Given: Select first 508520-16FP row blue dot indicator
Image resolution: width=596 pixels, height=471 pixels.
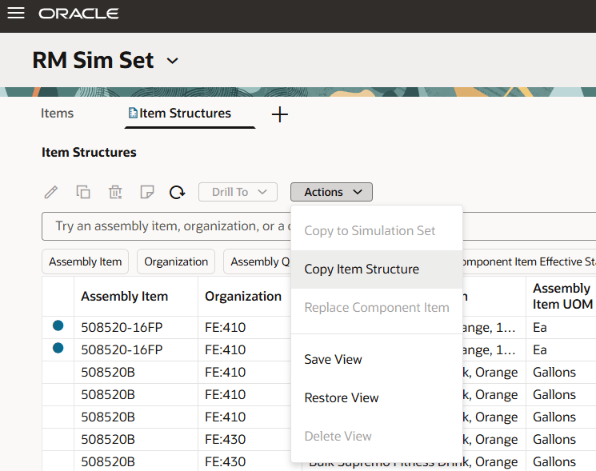Looking at the screenshot, I should tap(58, 326).
